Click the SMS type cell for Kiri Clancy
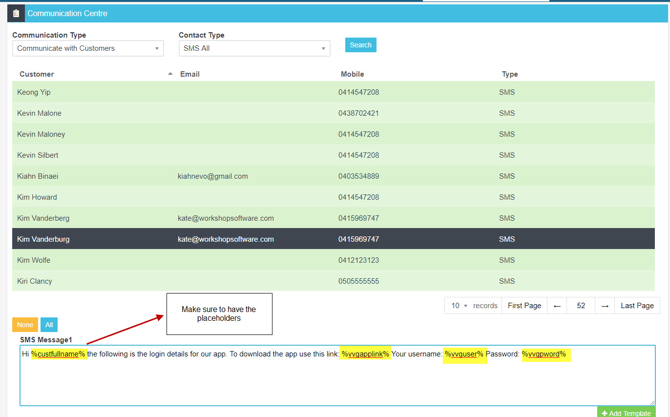This screenshot has width=670, height=417. point(507,281)
